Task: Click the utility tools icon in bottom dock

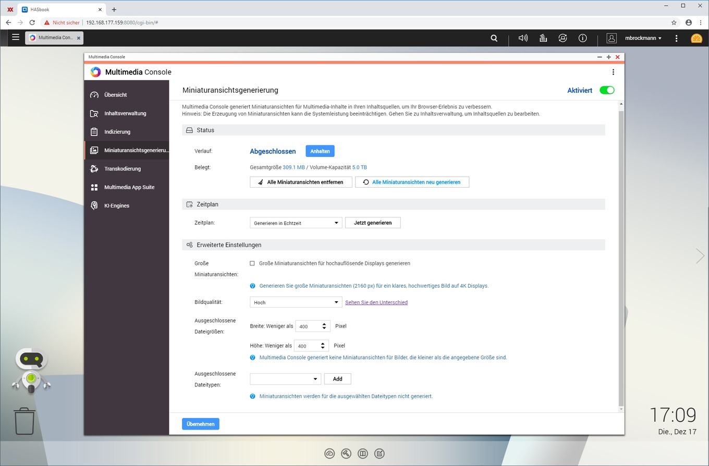Action: pyautogui.click(x=346, y=453)
